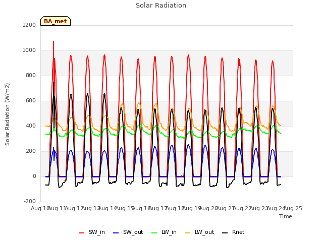Toggle the Rnet legend entry
The height and width of the screenshot is (242, 323).
[x=233, y=232]
